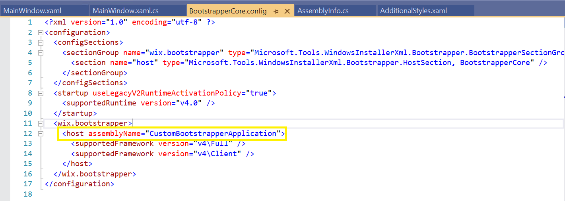Click supportedFramework version="v4\Client" line
The height and width of the screenshot is (201, 565).
163,154
